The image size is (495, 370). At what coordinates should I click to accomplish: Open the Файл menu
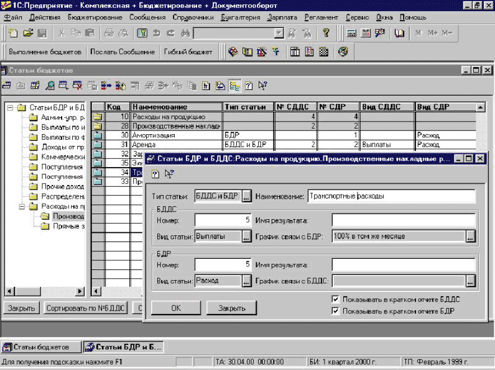coord(13,17)
